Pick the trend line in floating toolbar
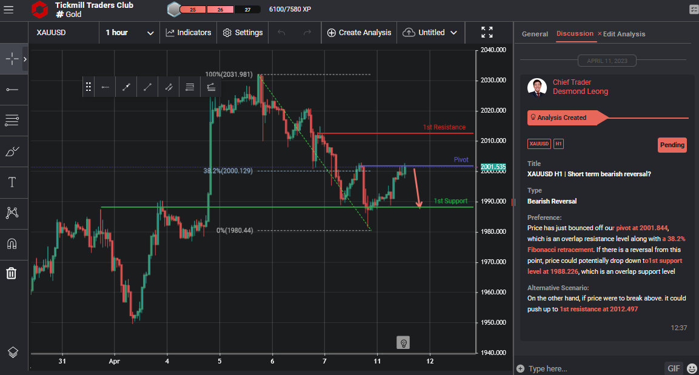 click(147, 87)
